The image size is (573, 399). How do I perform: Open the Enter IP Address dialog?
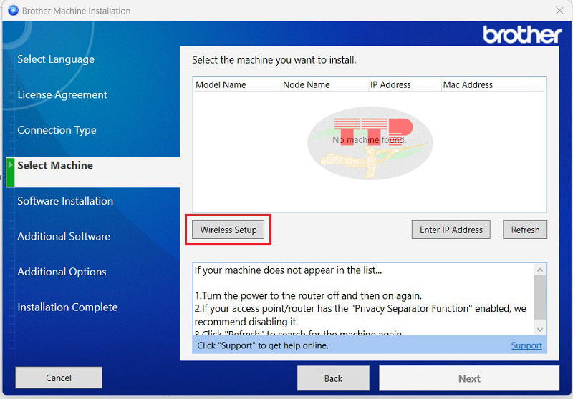click(x=451, y=230)
